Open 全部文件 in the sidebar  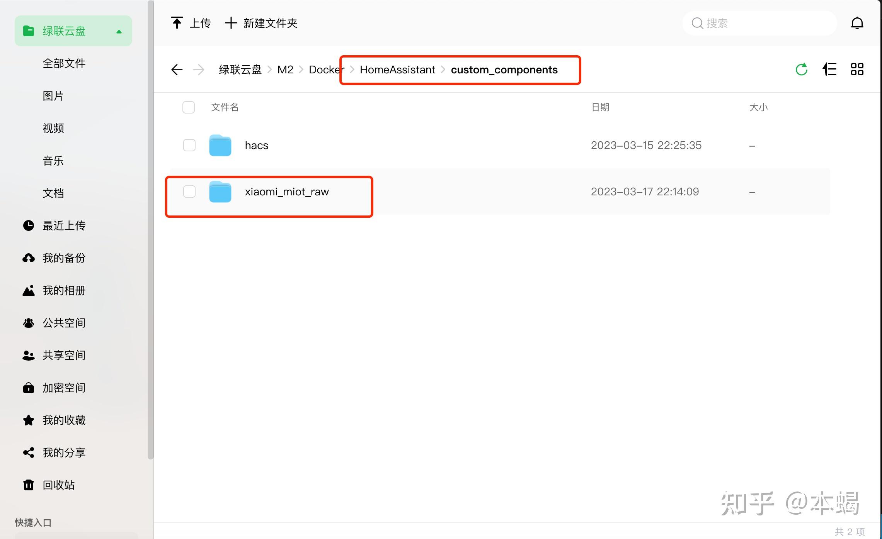coord(64,63)
